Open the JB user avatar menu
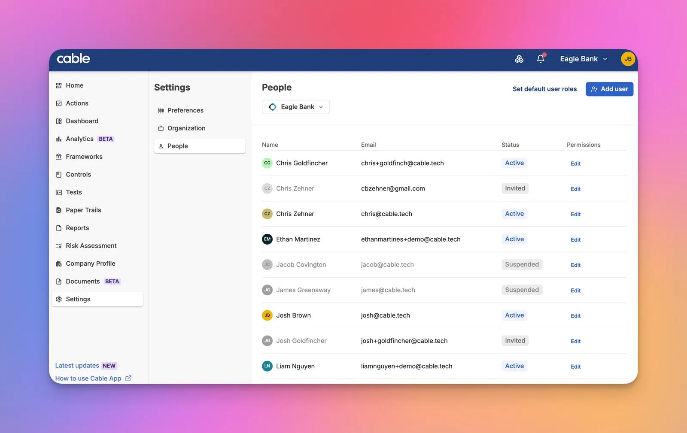The image size is (687, 433). pyautogui.click(x=628, y=59)
